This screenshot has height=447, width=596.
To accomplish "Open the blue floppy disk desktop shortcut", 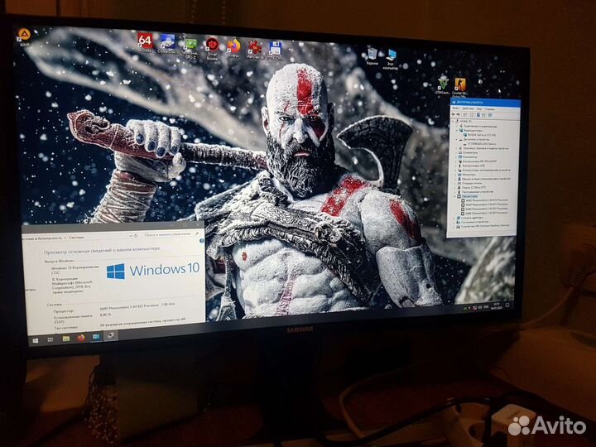I will pyautogui.click(x=275, y=50).
